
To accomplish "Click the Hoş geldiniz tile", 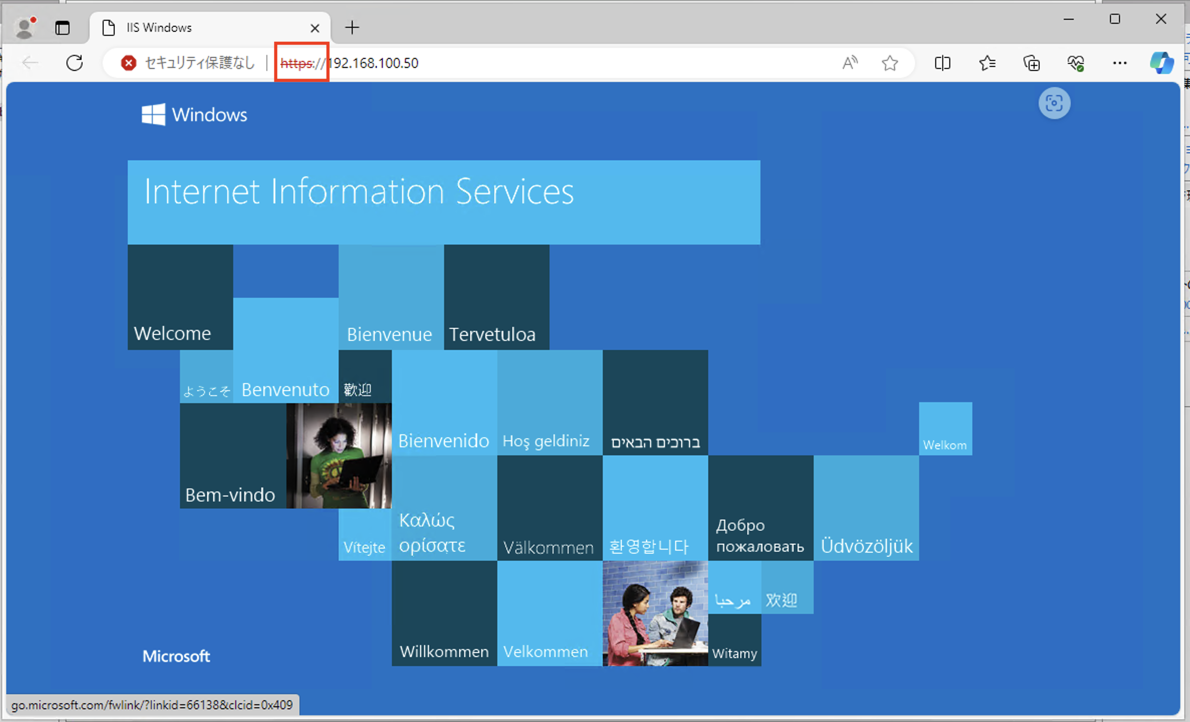I will (550, 403).
